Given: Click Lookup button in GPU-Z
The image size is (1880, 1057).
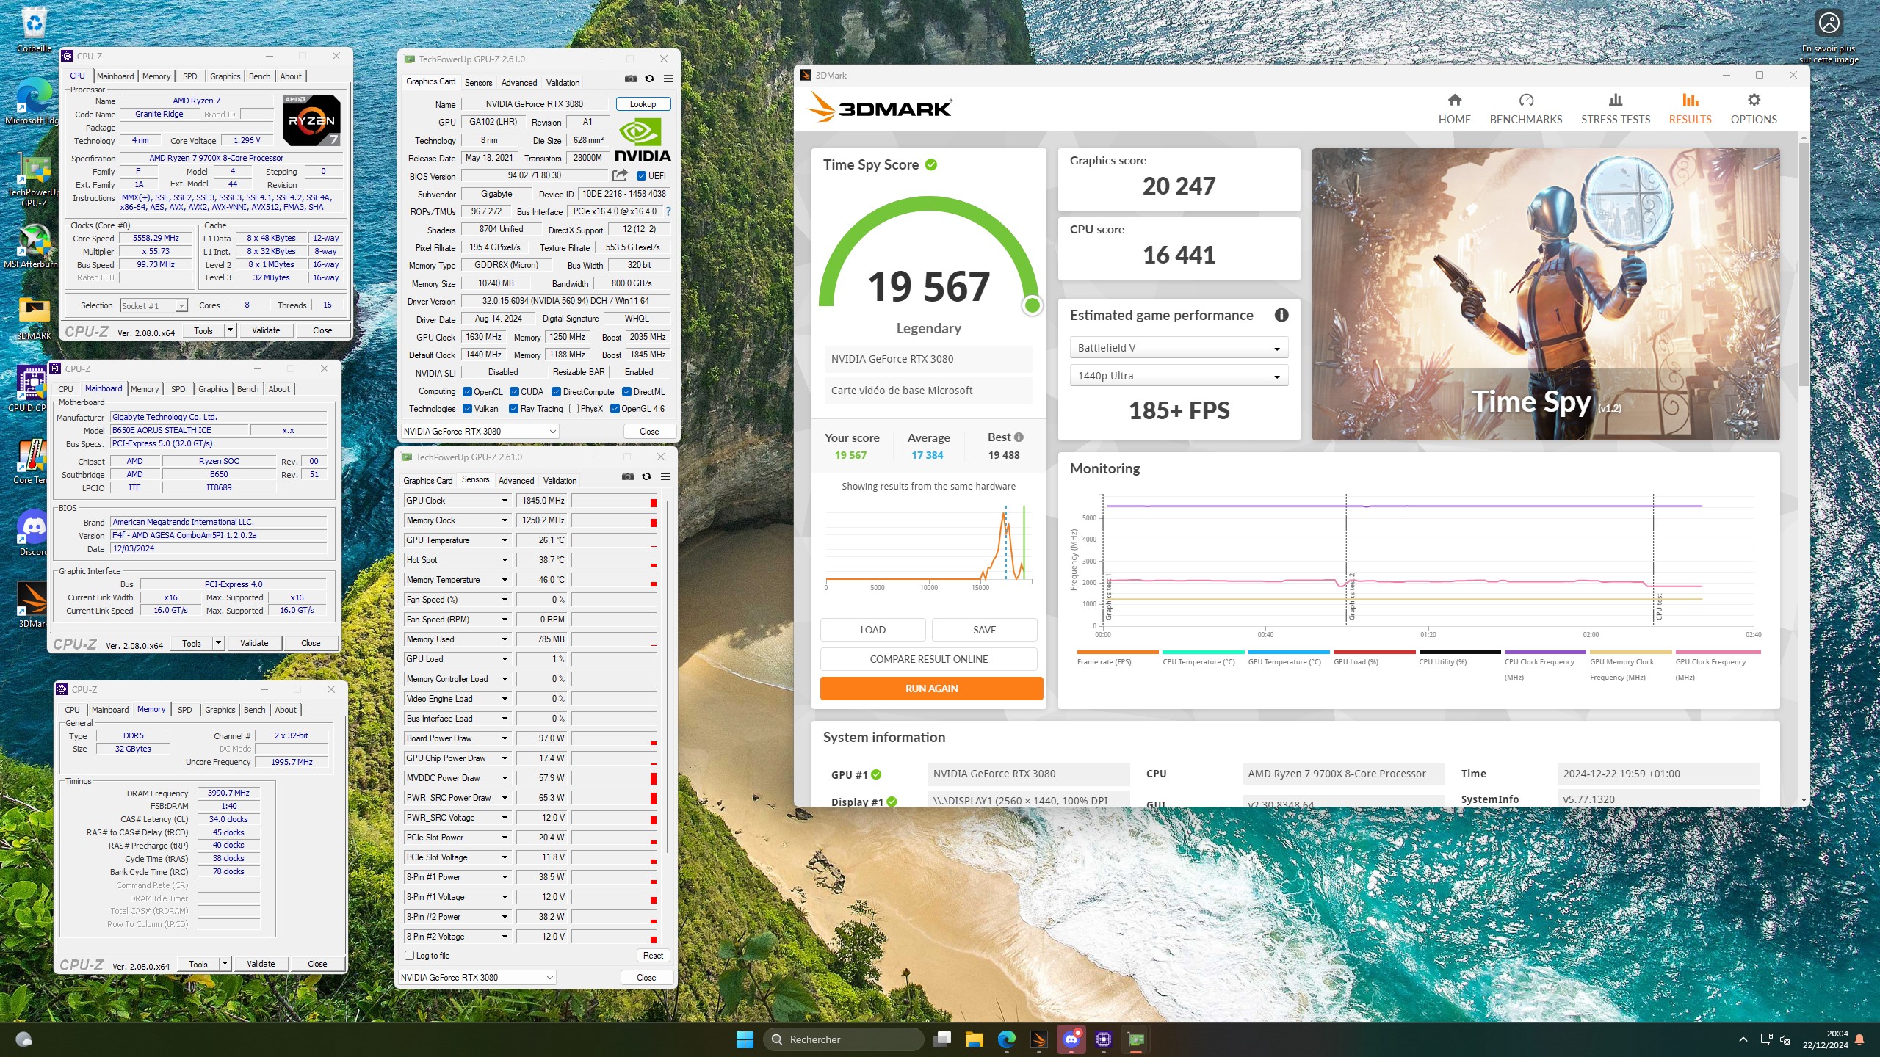Looking at the screenshot, I should click(x=643, y=104).
